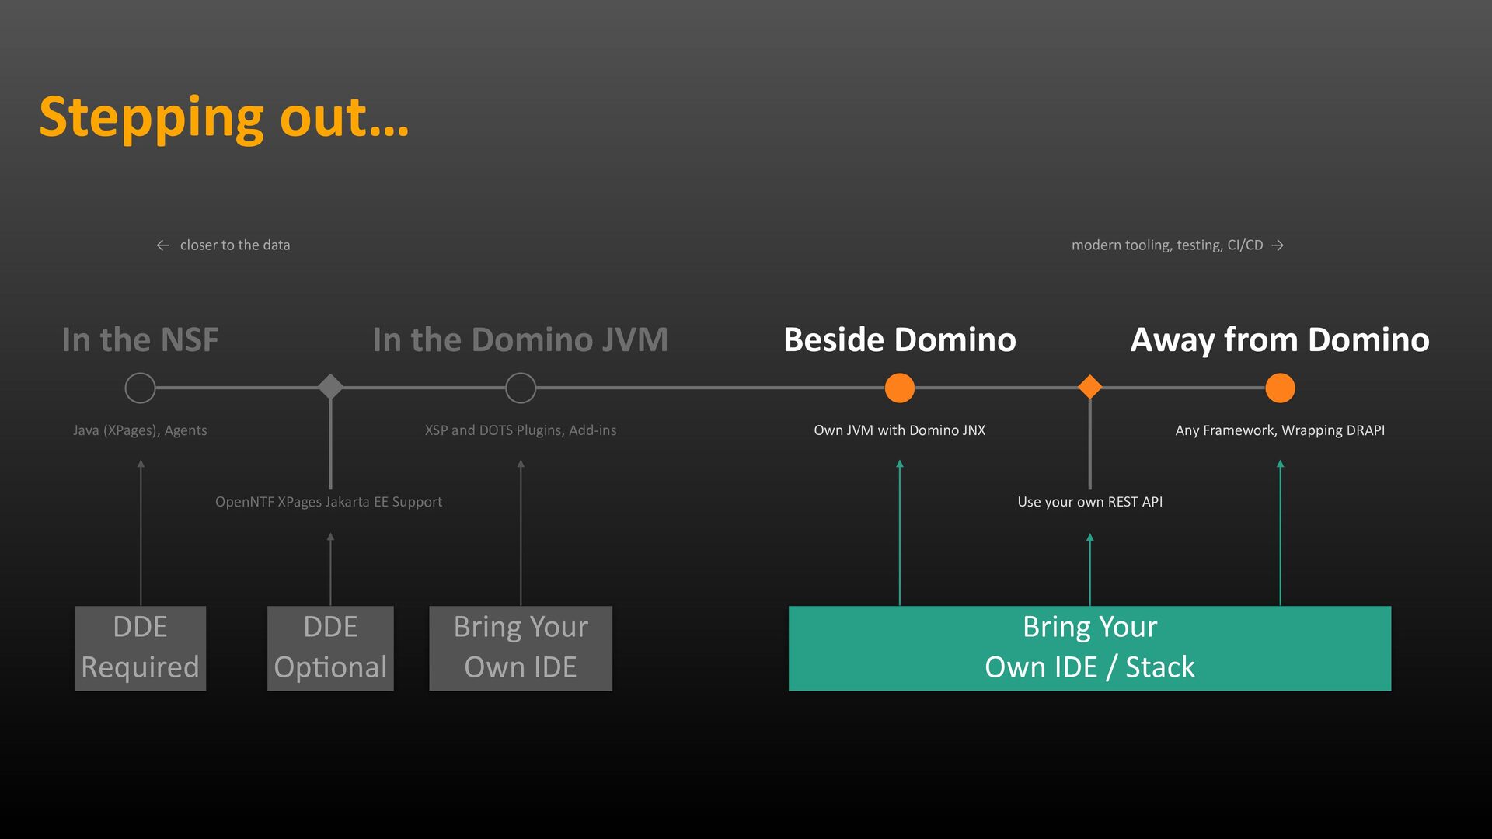The width and height of the screenshot is (1492, 839).
Task: Click the Own JVM with Domino JNX label
Action: [x=900, y=430]
